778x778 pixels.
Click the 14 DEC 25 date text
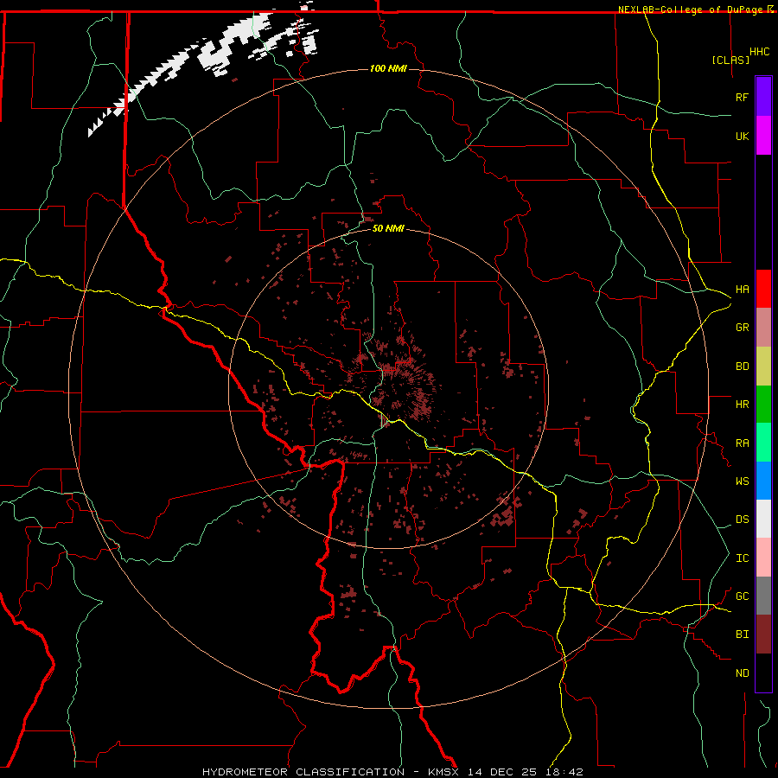[x=502, y=772]
